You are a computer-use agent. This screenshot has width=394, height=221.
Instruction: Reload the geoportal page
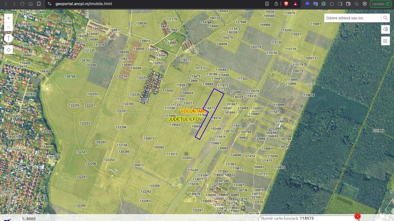(22, 4)
